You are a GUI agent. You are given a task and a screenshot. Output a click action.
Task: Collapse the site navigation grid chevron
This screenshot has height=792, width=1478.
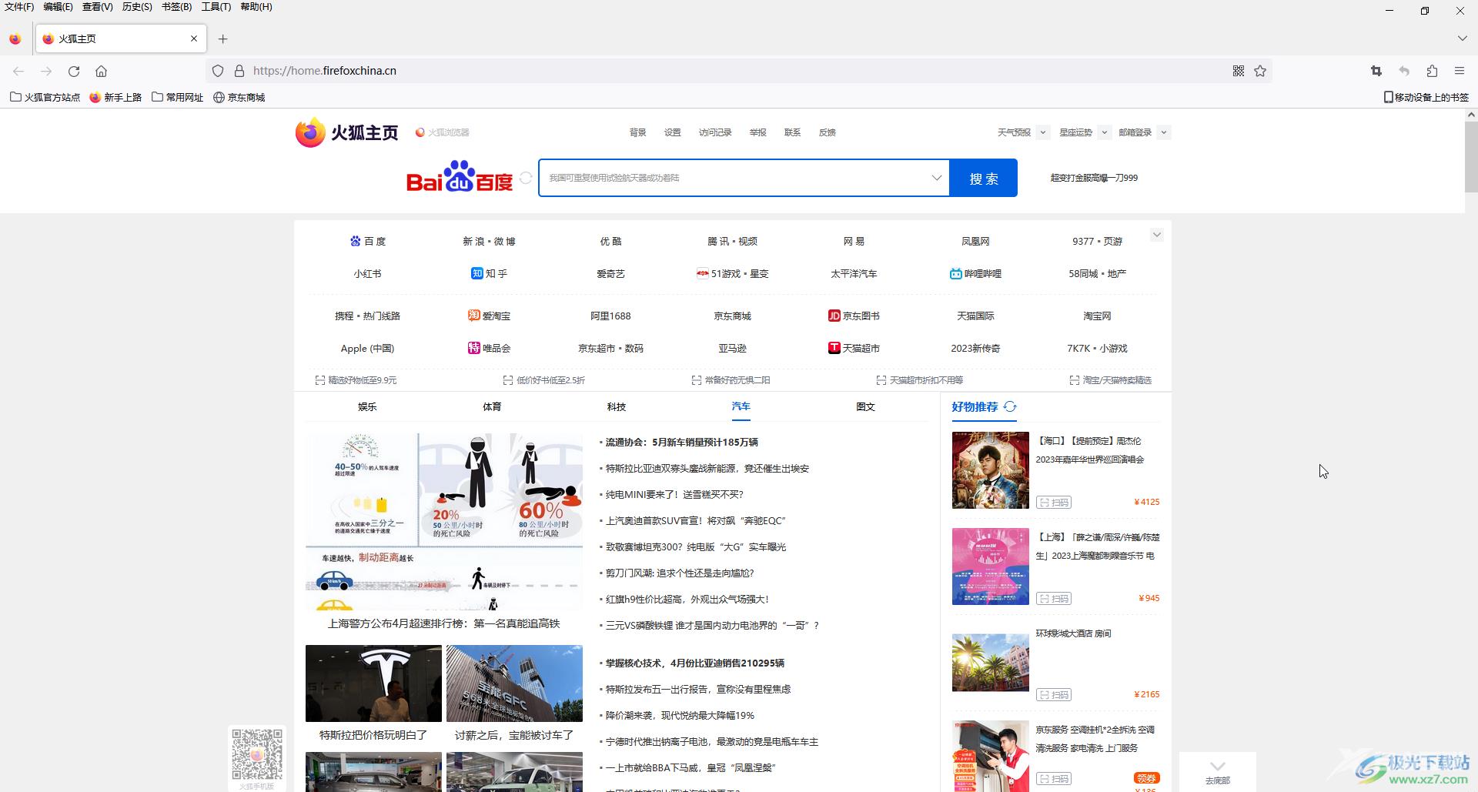[x=1156, y=235]
